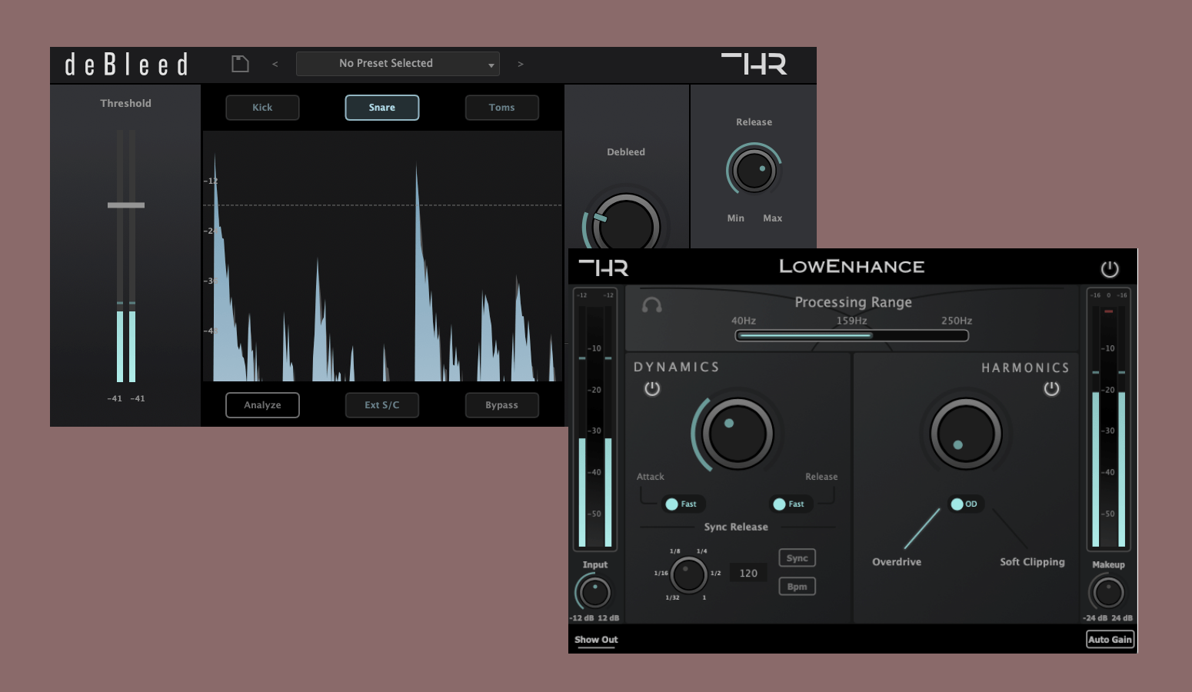This screenshot has width=1192, height=692.
Task: Toggle the Harmonics power icon
Action: tap(1051, 389)
